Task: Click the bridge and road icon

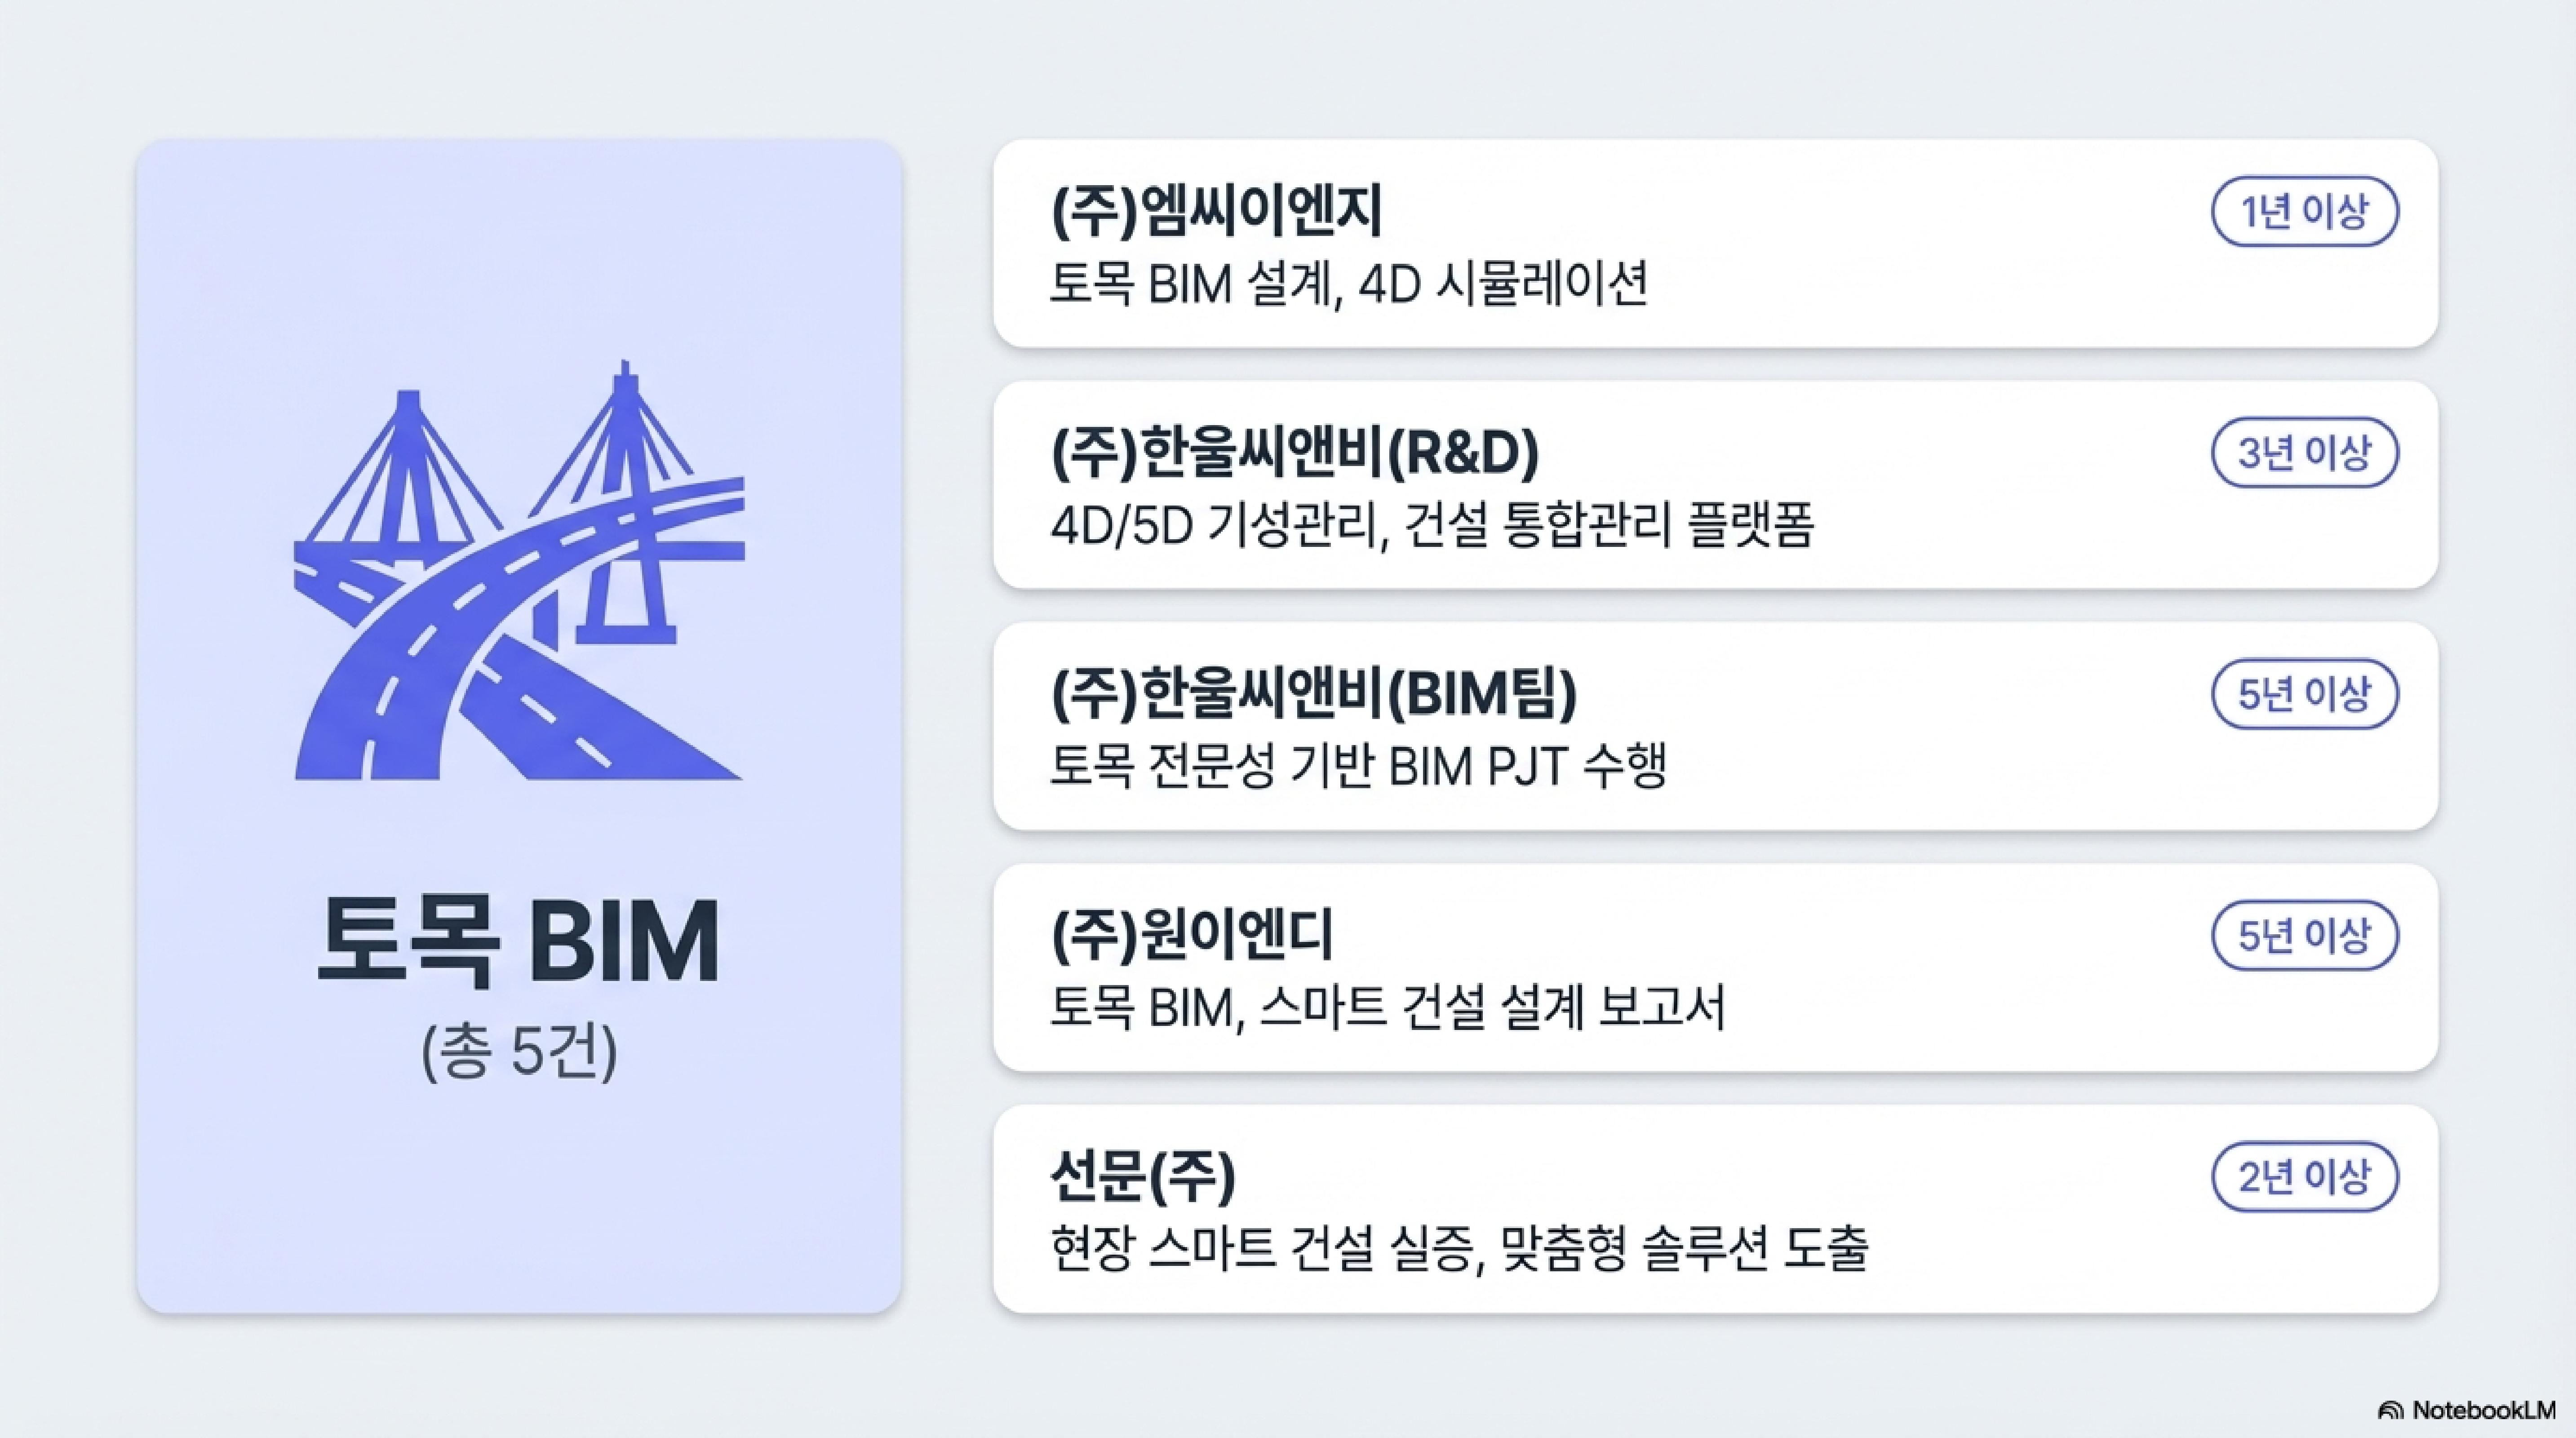Action: tap(519, 570)
